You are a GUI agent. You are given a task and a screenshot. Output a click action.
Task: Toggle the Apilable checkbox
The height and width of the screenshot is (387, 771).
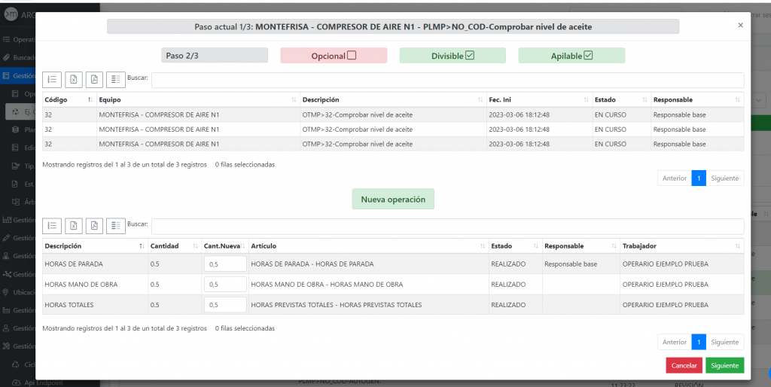pyautogui.click(x=589, y=56)
